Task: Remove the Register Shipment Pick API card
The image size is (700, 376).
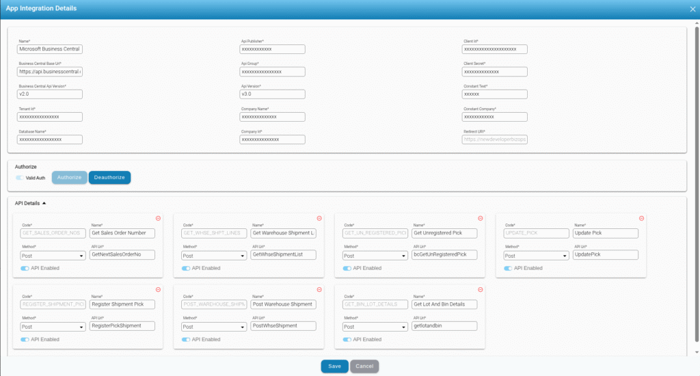Action: coord(158,290)
